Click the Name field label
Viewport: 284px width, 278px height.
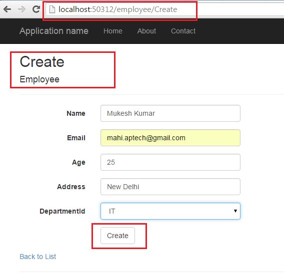[x=76, y=113]
